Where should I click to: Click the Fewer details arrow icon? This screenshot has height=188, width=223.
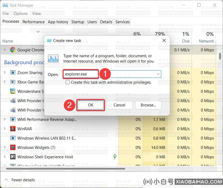tap(6, 180)
